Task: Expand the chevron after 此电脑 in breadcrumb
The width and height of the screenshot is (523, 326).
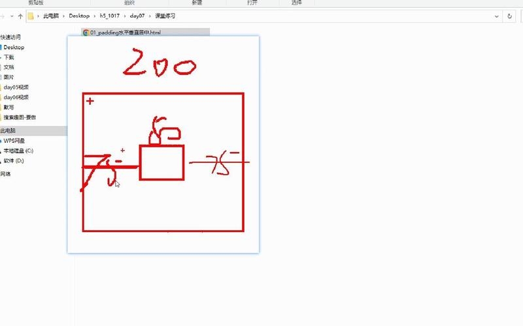Action: coord(63,16)
